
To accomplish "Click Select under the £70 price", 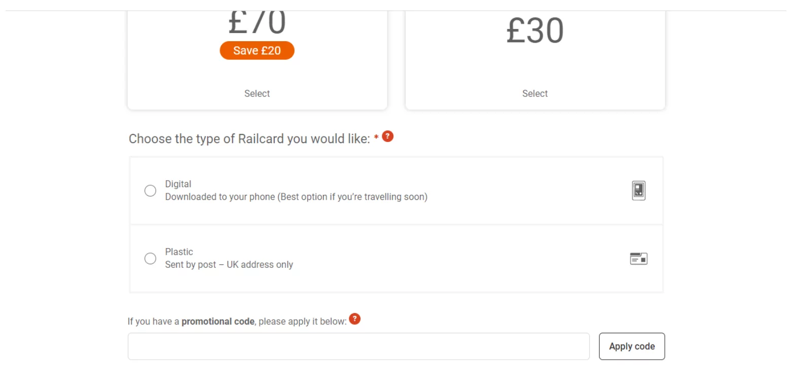I will [257, 93].
